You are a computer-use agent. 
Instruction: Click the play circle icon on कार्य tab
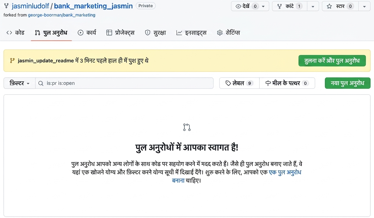(80, 33)
